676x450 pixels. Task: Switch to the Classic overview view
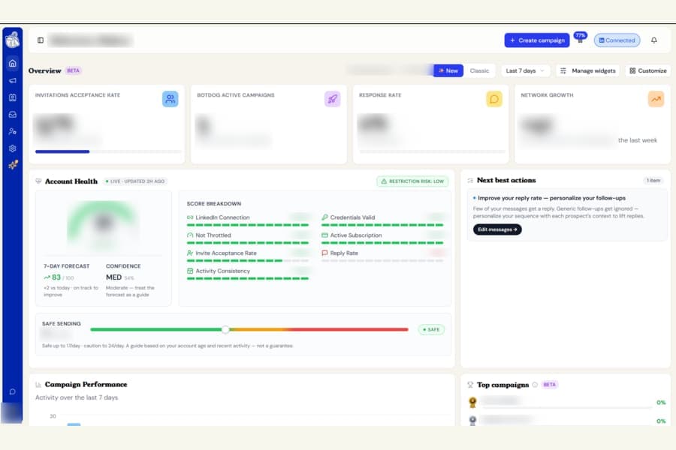click(479, 70)
